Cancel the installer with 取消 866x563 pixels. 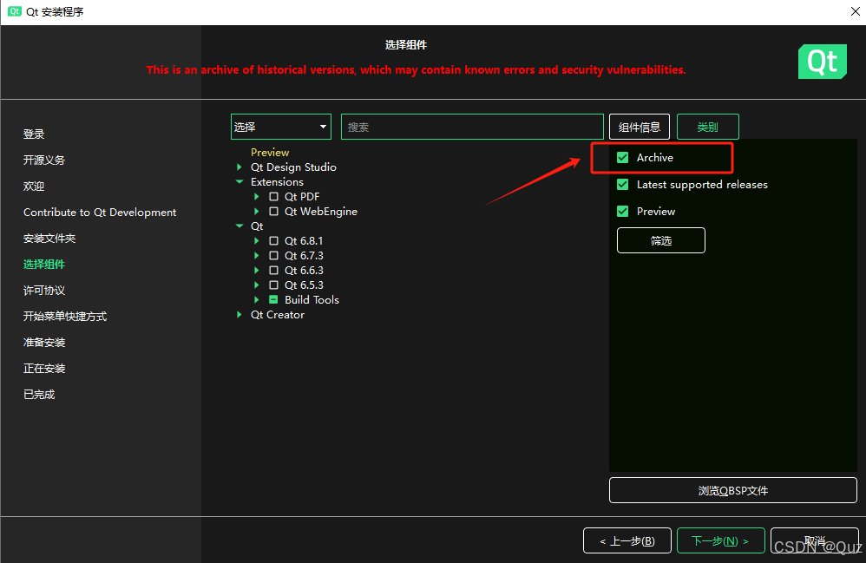click(x=815, y=541)
